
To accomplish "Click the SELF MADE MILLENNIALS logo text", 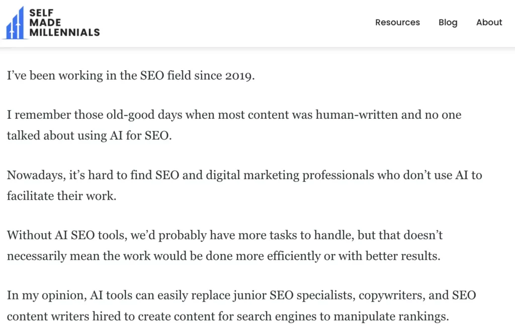I will click(x=64, y=23).
